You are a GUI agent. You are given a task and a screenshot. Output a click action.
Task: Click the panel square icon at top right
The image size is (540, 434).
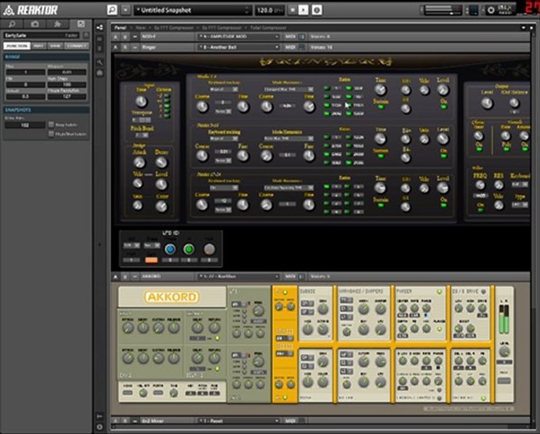[532, 28]
